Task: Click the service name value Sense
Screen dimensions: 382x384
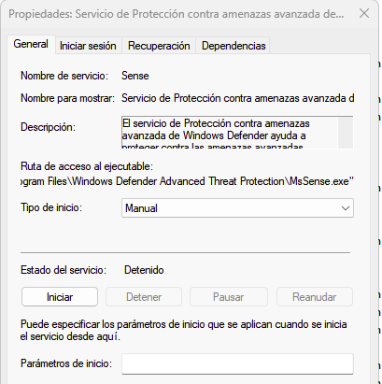Action: pyautogui.click(x=135, y=76)
